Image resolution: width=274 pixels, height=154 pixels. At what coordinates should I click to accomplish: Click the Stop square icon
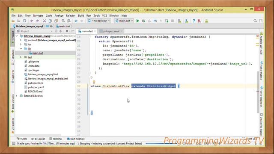point(173,21)
